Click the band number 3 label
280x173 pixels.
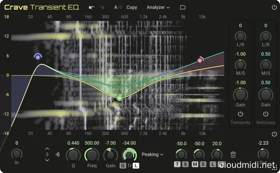tap(47, 154)
